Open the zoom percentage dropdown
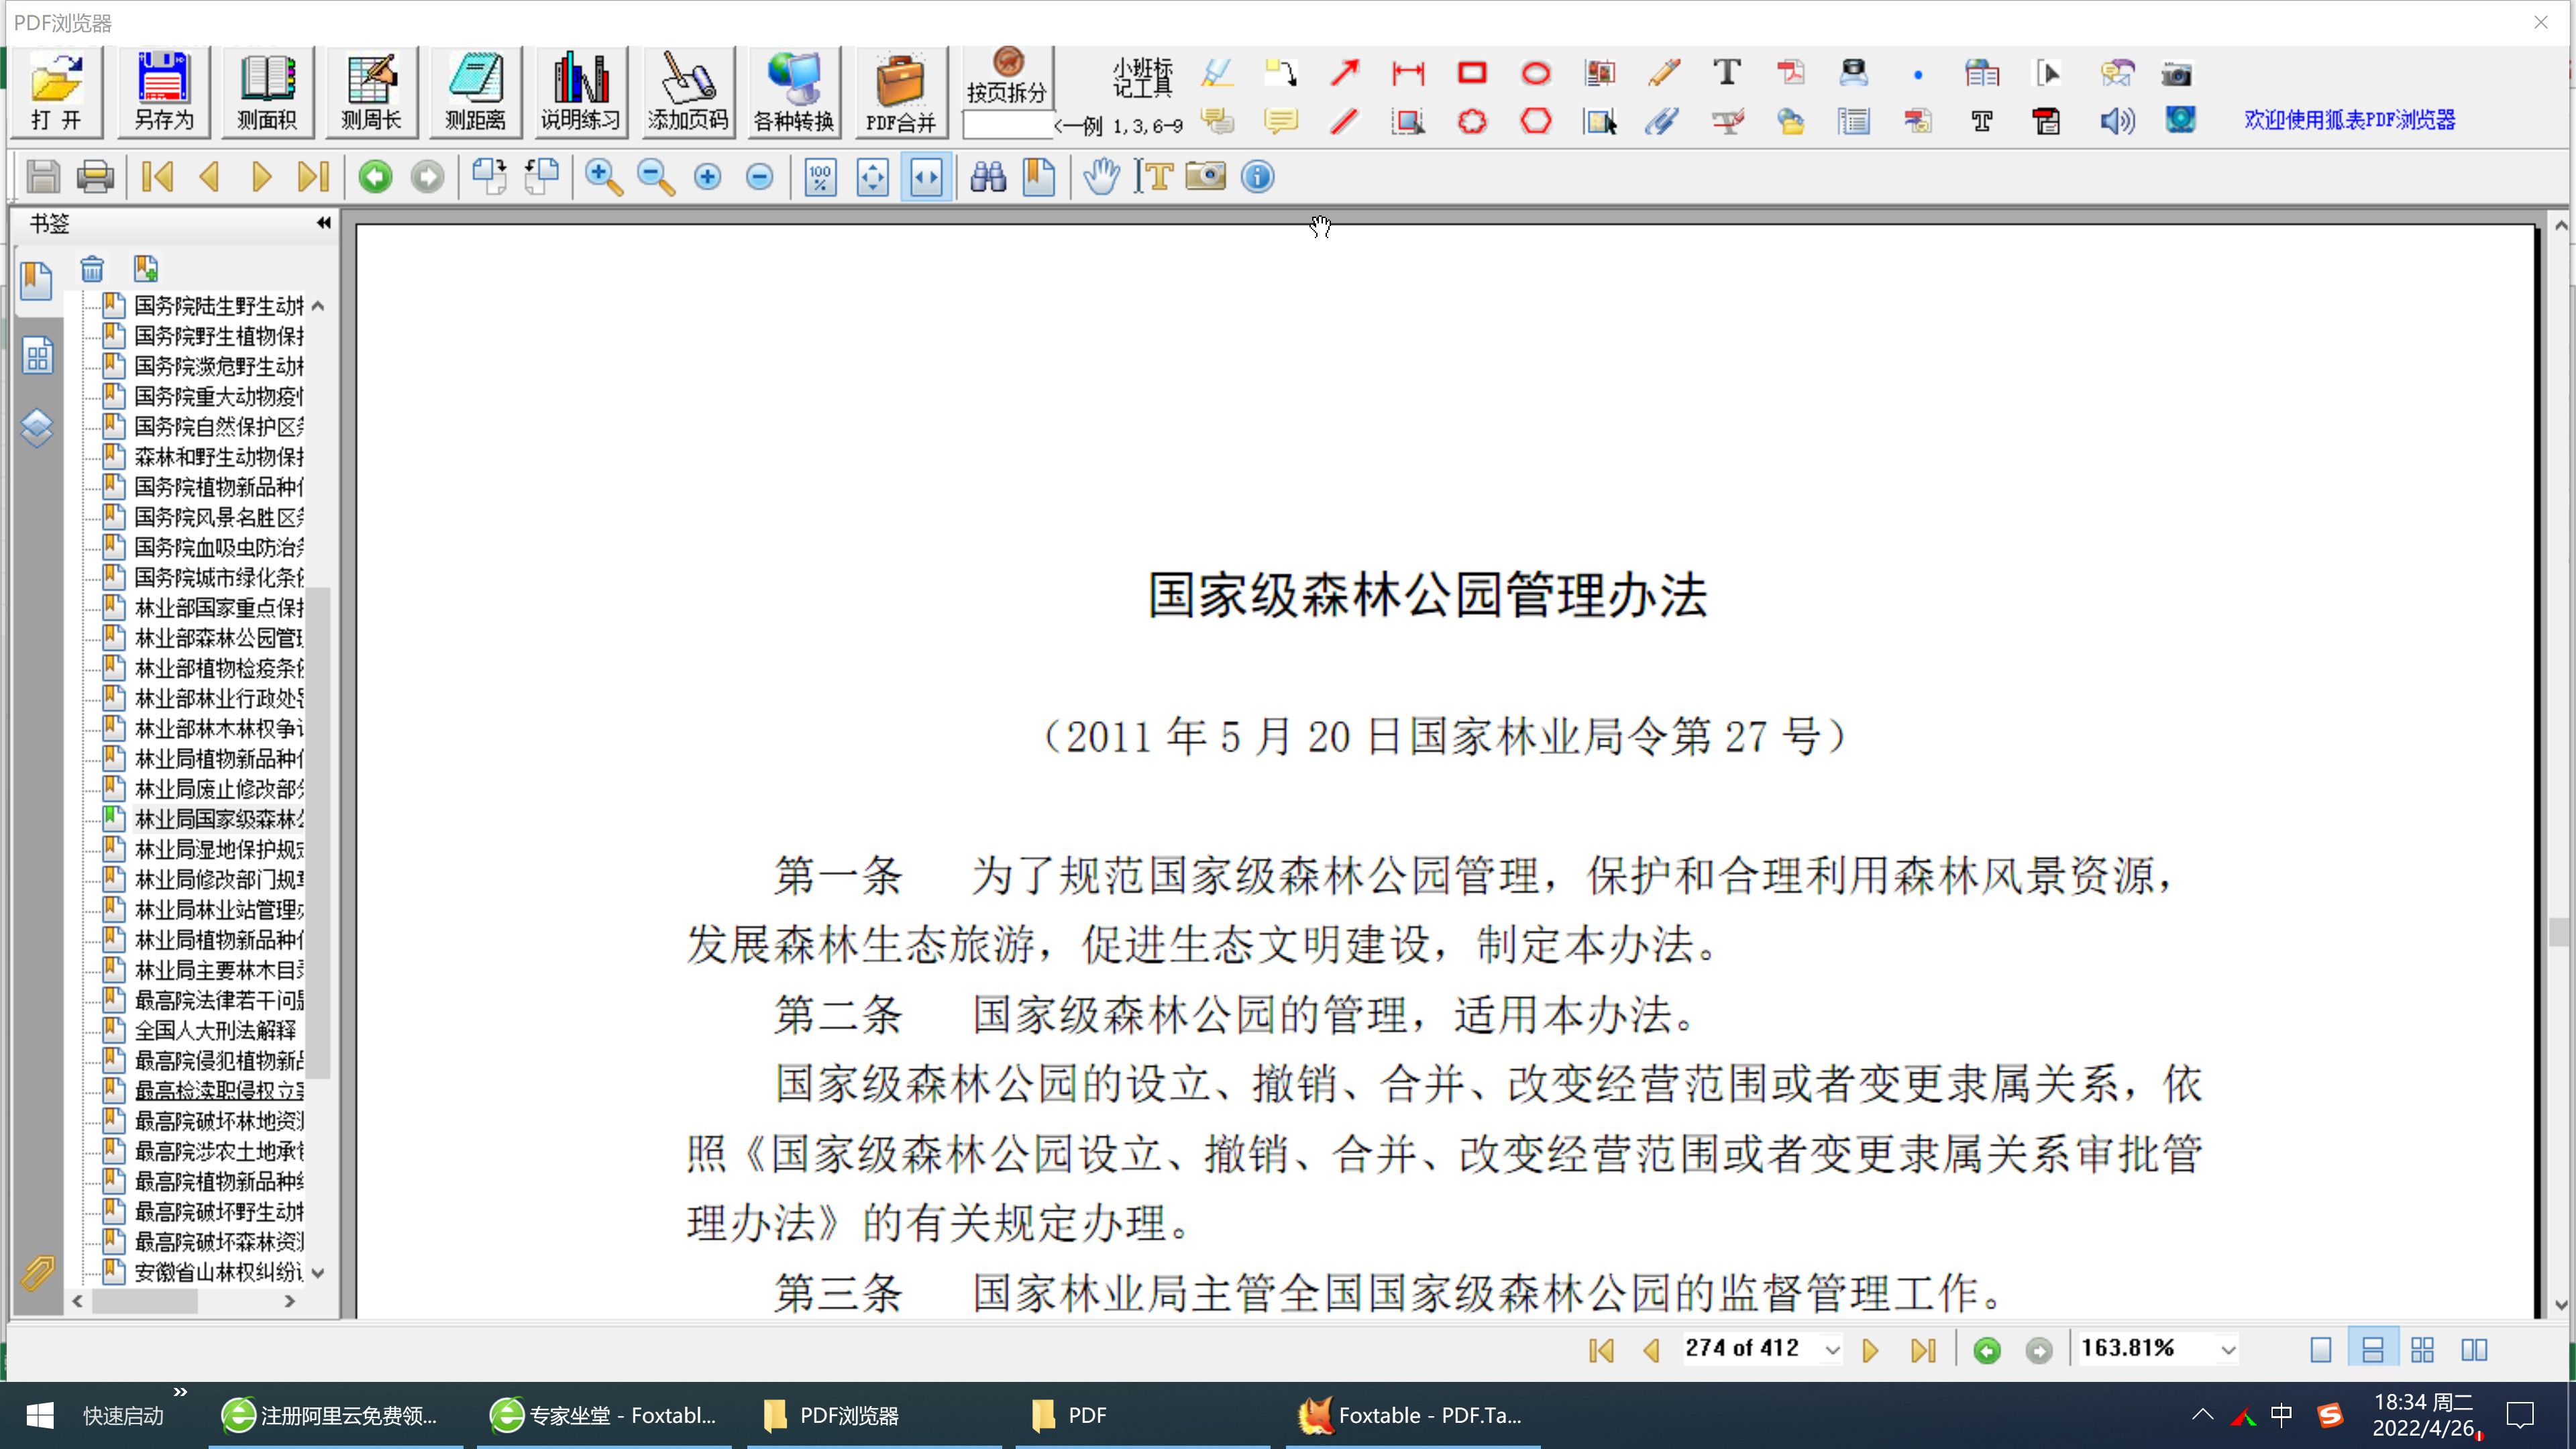The height and width of the screenshot is (1449, 2576). pyautogui.click(x=2228, y=1350)
